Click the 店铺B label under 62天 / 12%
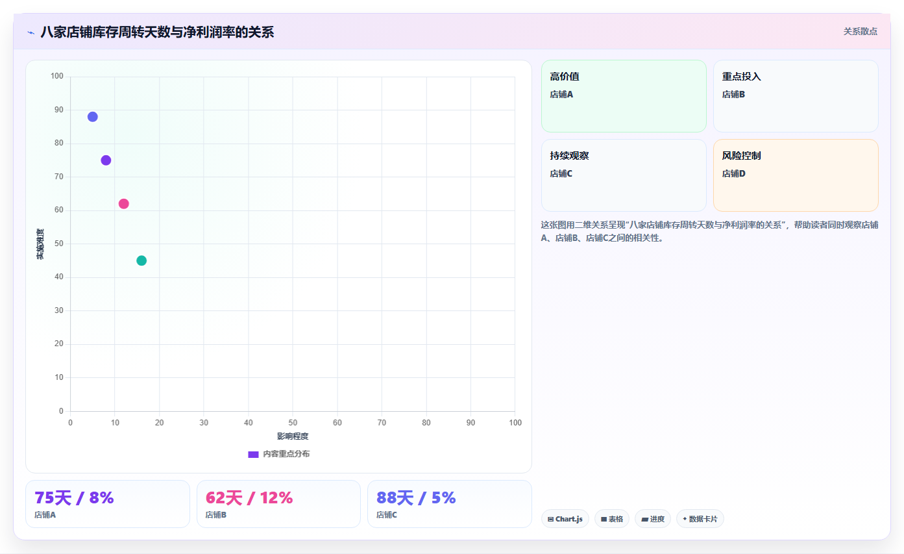Viewport: 904px width, 554px height. click(216, 515)
